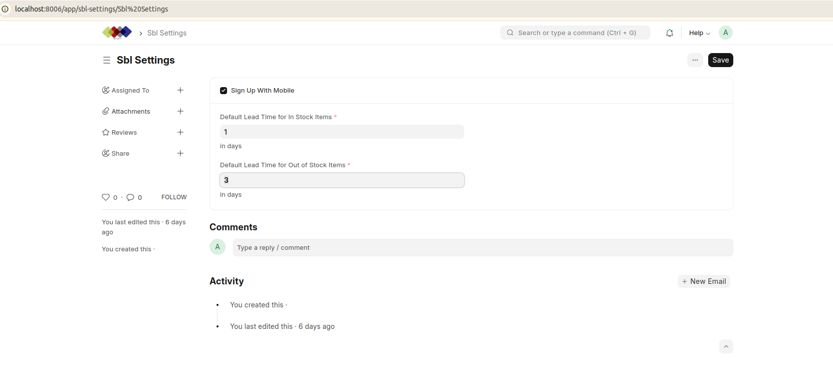The width and height of the screenshot is (833, 377).
Task: Click the comment bubble count icon
Action: [x=130, y=197]
